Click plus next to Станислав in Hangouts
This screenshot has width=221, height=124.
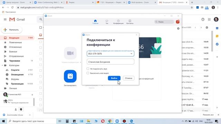[32, 95]
